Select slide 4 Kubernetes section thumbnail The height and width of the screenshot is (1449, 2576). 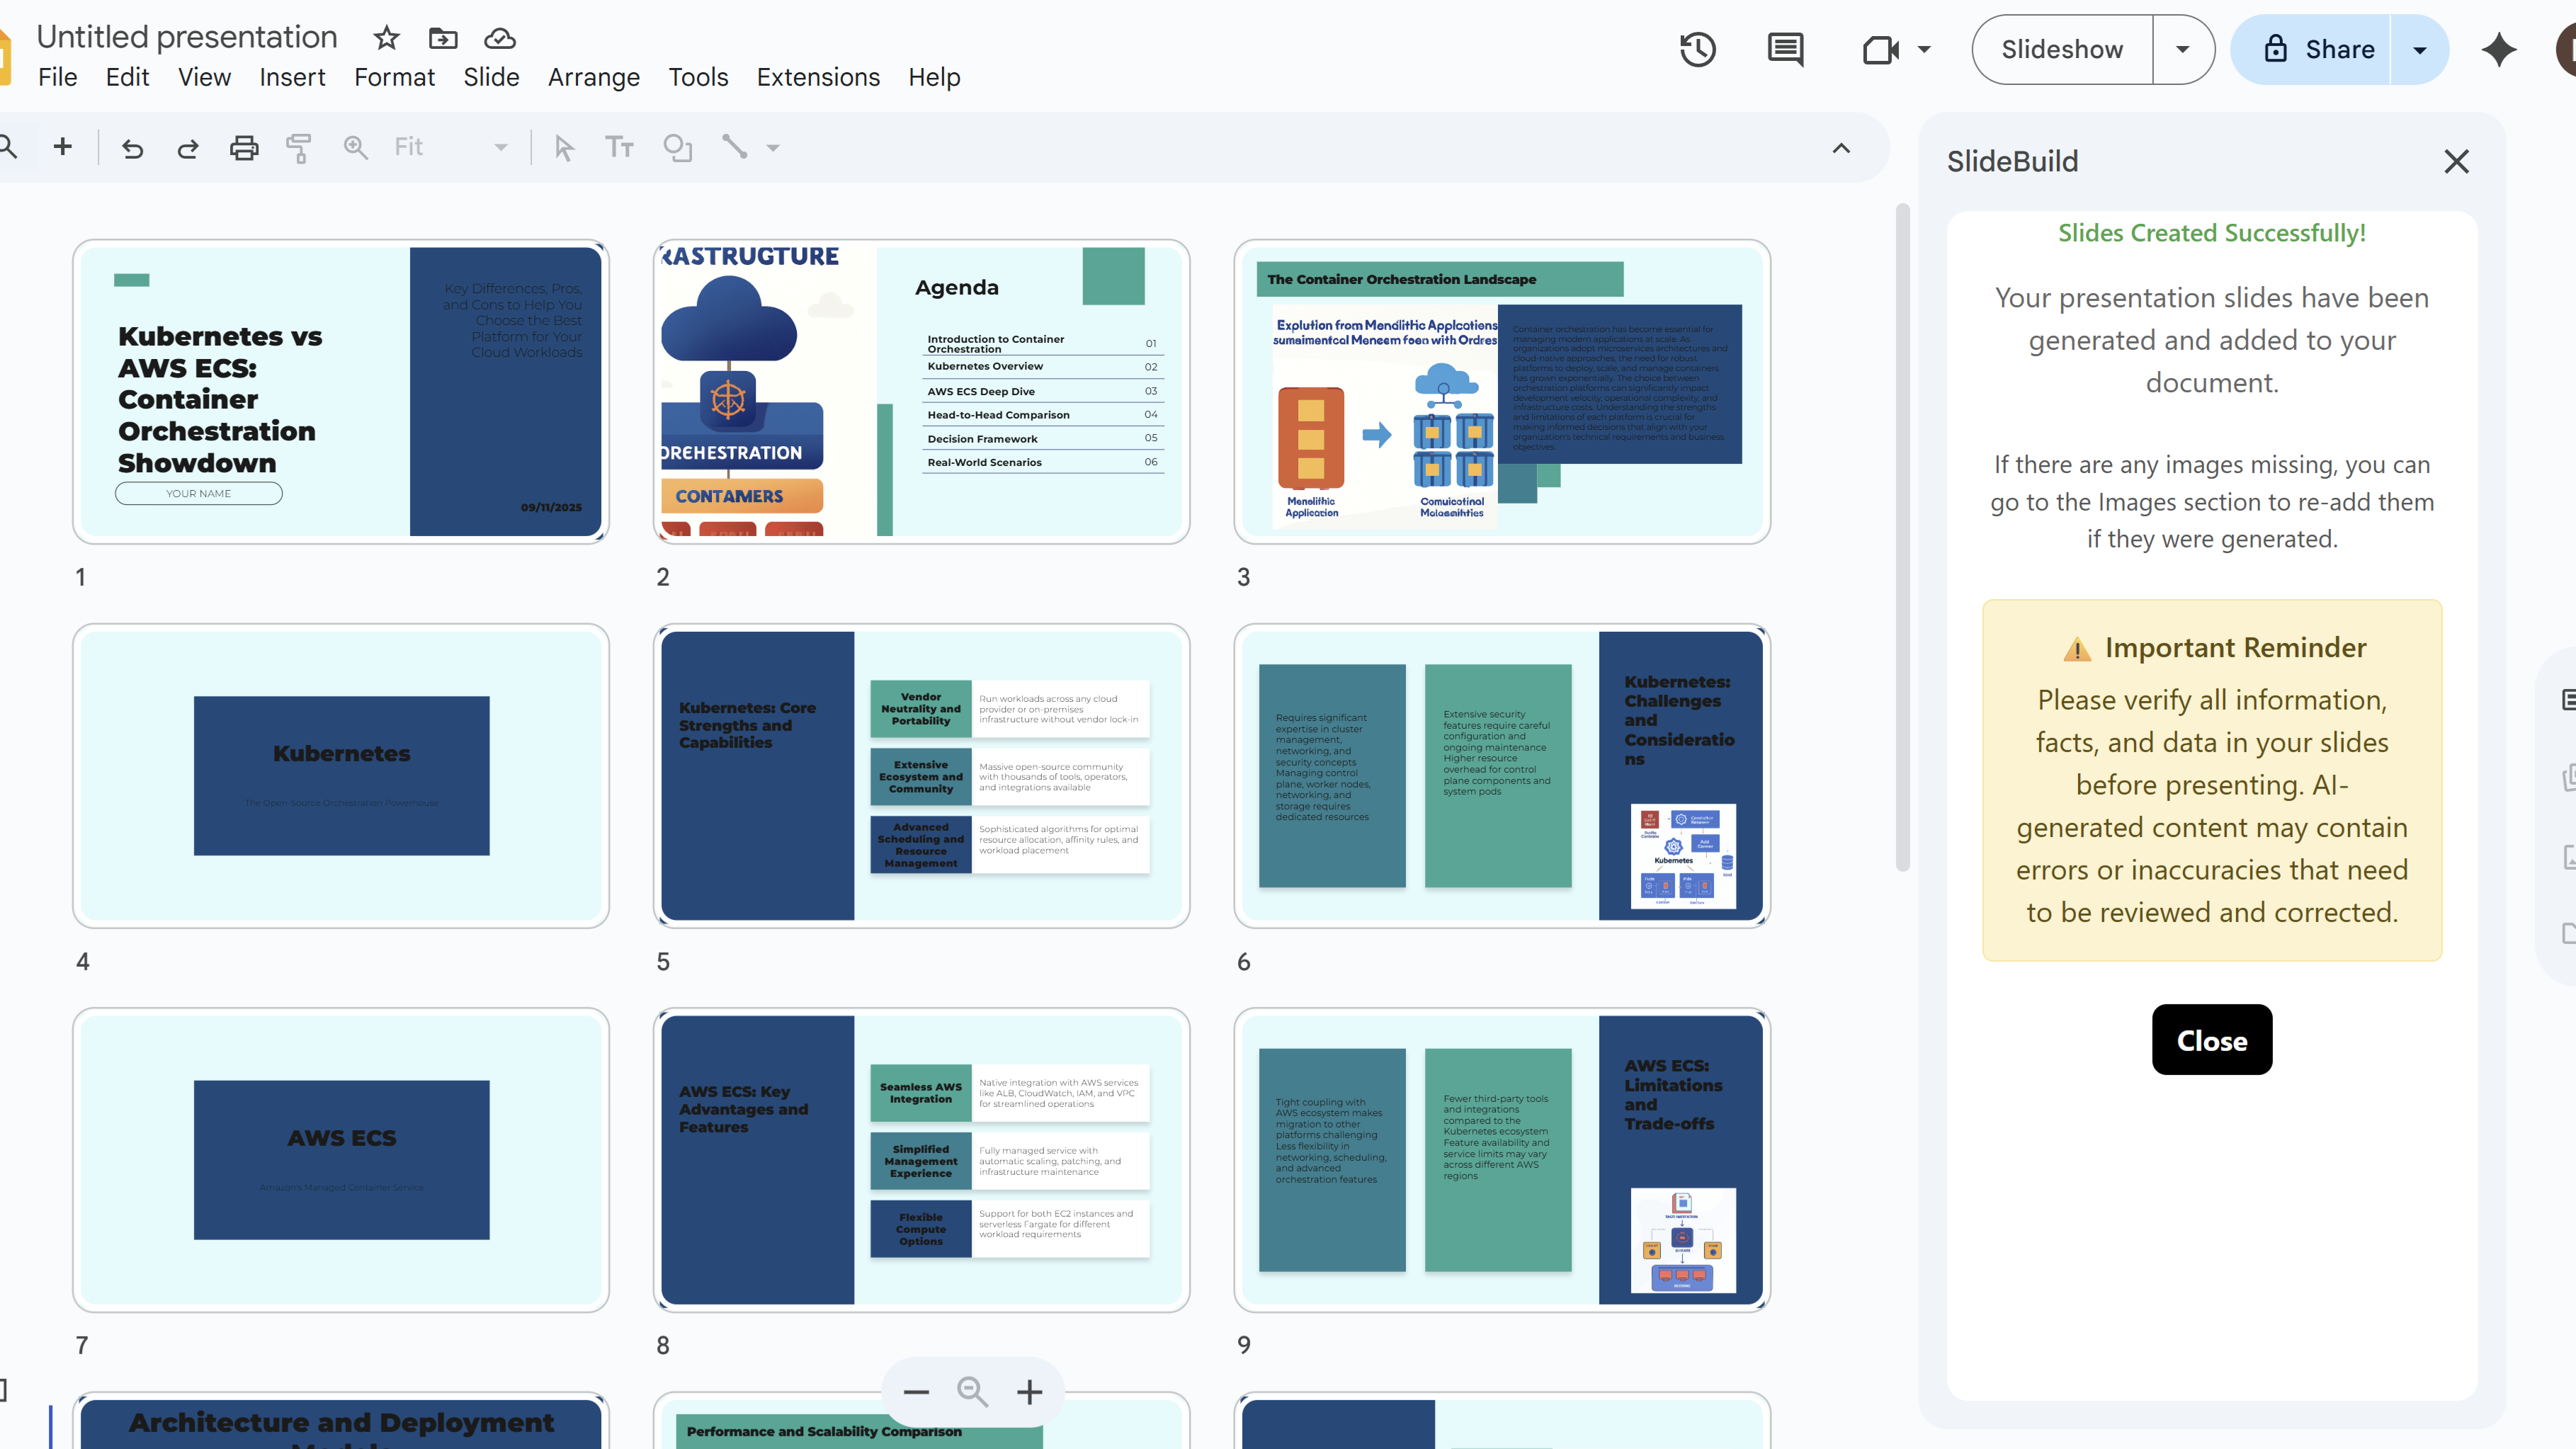click(341, 775)
